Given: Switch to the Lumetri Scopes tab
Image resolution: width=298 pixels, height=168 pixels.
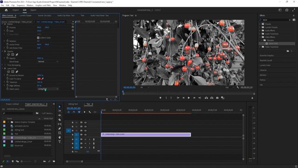Looking at the screenshot, I should [x=26, y=15].
